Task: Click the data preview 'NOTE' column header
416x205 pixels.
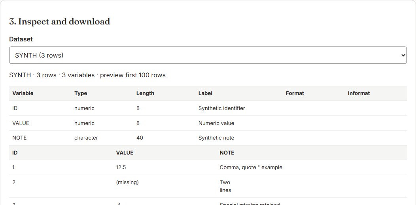Action: pyautogui.click(x=227, y=153)
